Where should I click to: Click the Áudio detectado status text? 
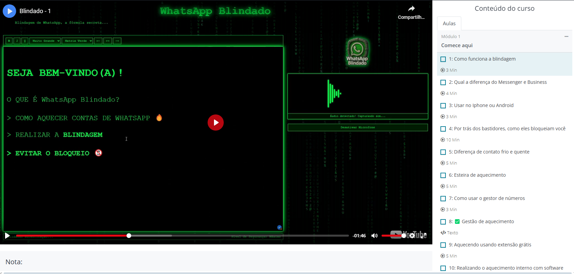[x=358, y=116]
